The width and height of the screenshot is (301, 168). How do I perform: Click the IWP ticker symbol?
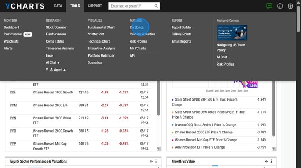tap(13, 144)
